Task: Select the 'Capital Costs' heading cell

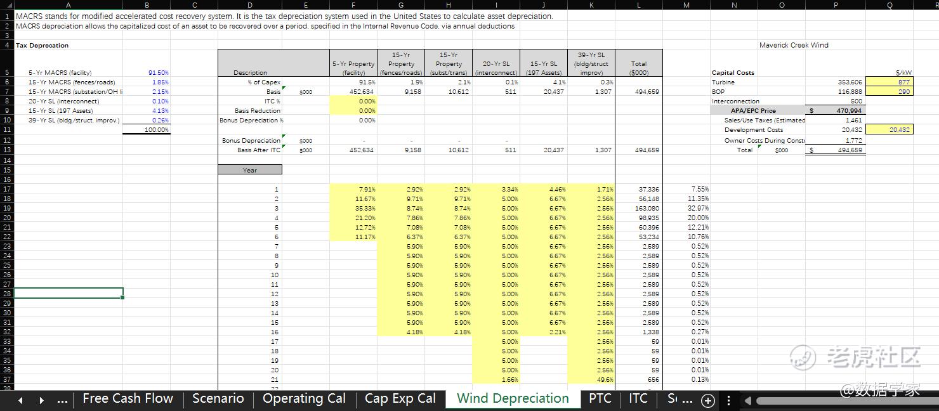Action: point(733,72)
